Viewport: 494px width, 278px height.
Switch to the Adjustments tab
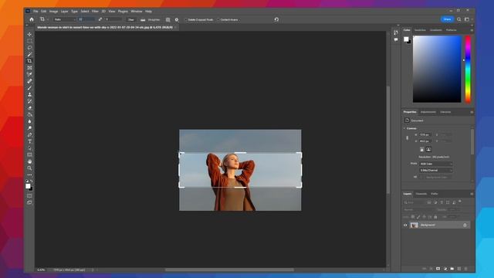[428, 112]
